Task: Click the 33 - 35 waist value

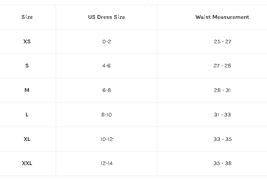Action: (222, 139)
